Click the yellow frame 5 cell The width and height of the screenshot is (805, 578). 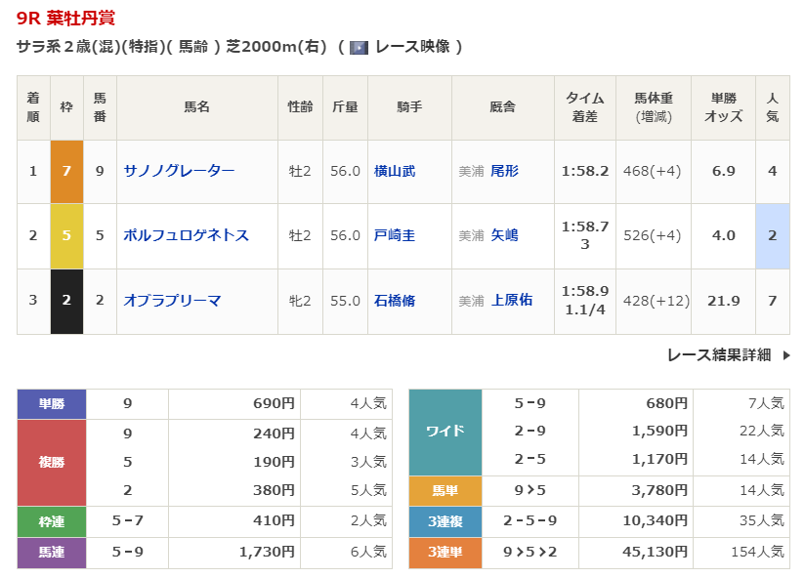pyautogui.click(x=66, y=235)
